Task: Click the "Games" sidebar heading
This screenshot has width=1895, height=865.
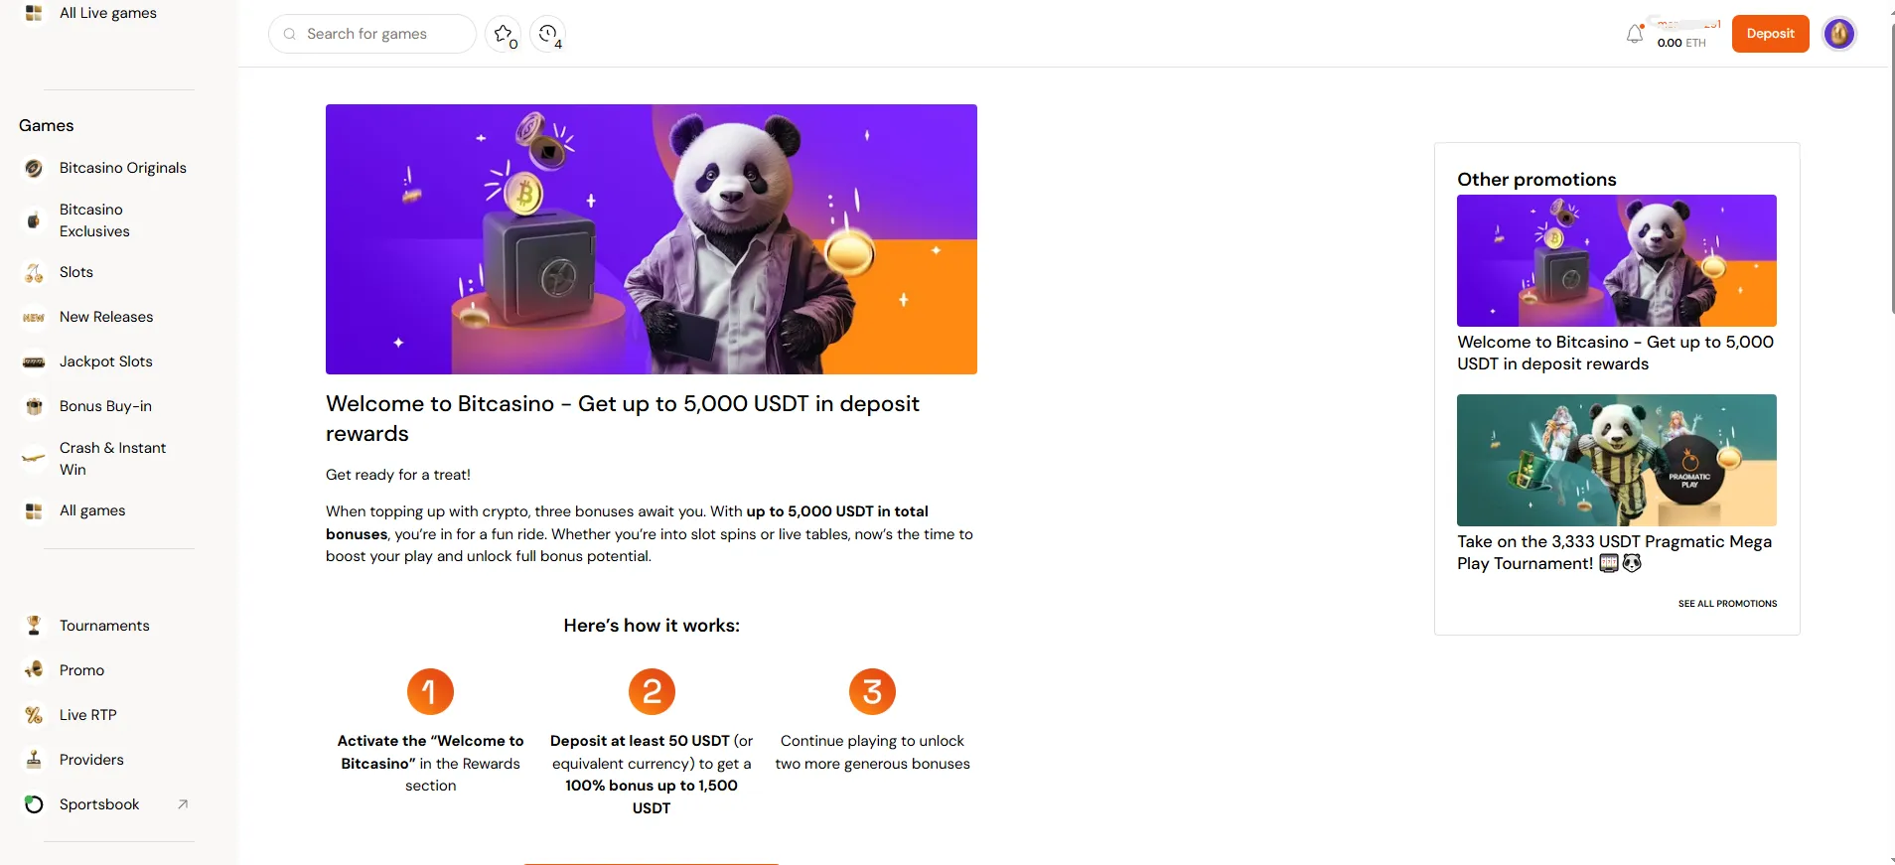Action: (47, 125)
